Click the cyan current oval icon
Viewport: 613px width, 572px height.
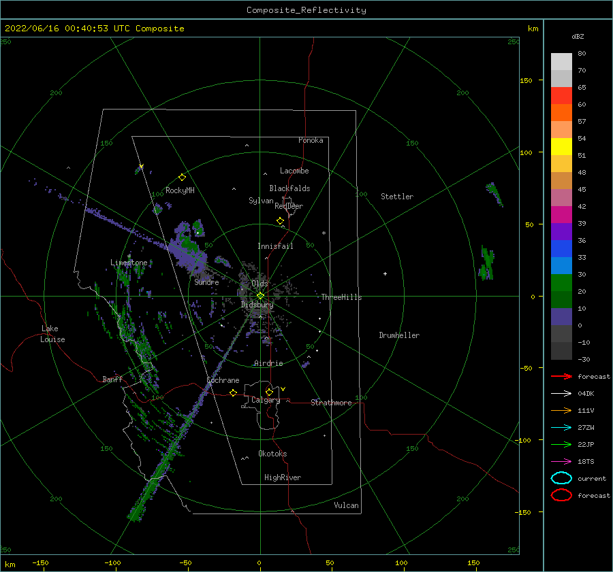tap(561, 478)
